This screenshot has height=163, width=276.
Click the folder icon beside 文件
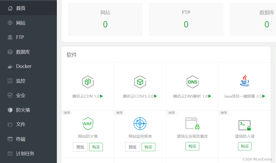pyautogui.click(x=10, y=125)
